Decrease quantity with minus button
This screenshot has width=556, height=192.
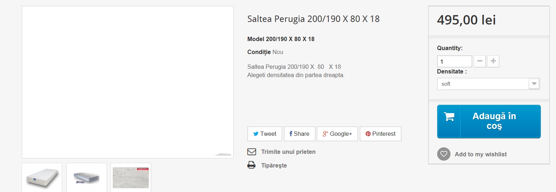479,62
